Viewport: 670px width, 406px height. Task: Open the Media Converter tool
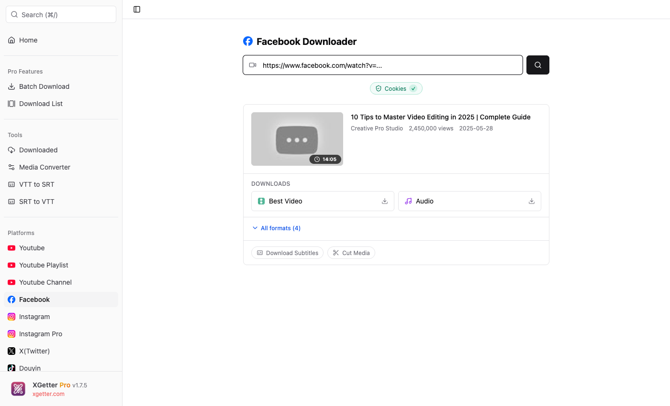(x=61, y=167)
